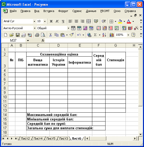Click the Open file icon
The height and width of the screenshot is (147, 144).
pos(12,35)
